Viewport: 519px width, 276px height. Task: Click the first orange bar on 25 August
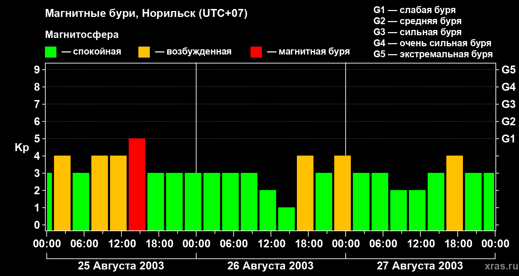pyautogui.click(x=62, y=193)
